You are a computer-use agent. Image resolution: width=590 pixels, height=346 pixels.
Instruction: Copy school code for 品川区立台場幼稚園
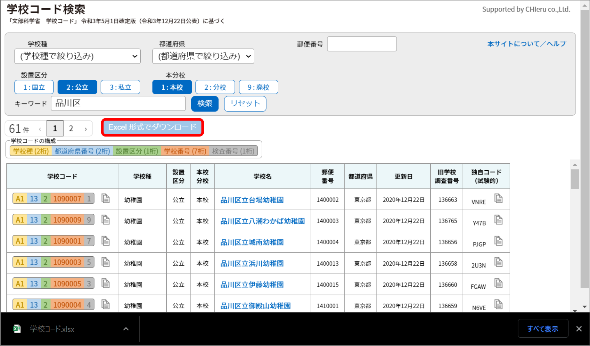(x=106, y=199)
